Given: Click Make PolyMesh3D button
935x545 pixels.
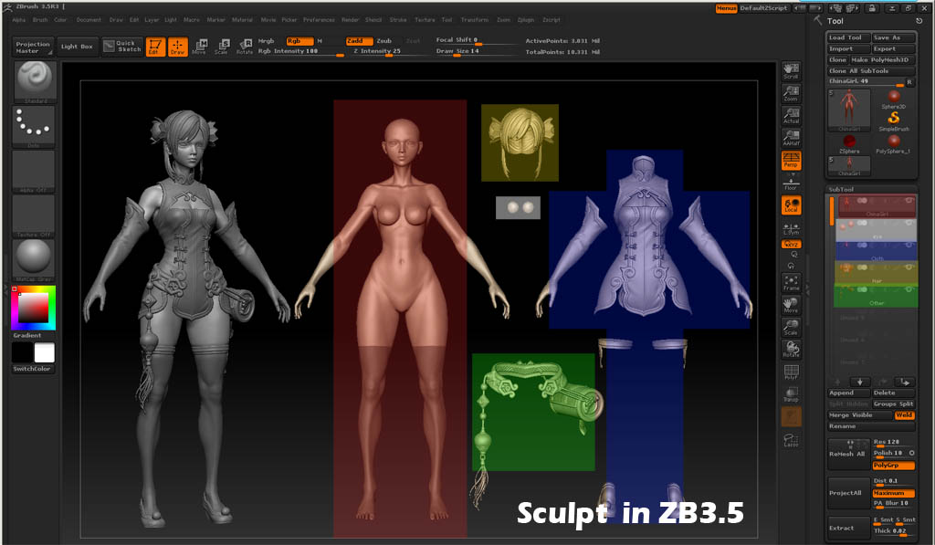Looking at the screenshot, I should pyautogui.click(x=883, y=59).
